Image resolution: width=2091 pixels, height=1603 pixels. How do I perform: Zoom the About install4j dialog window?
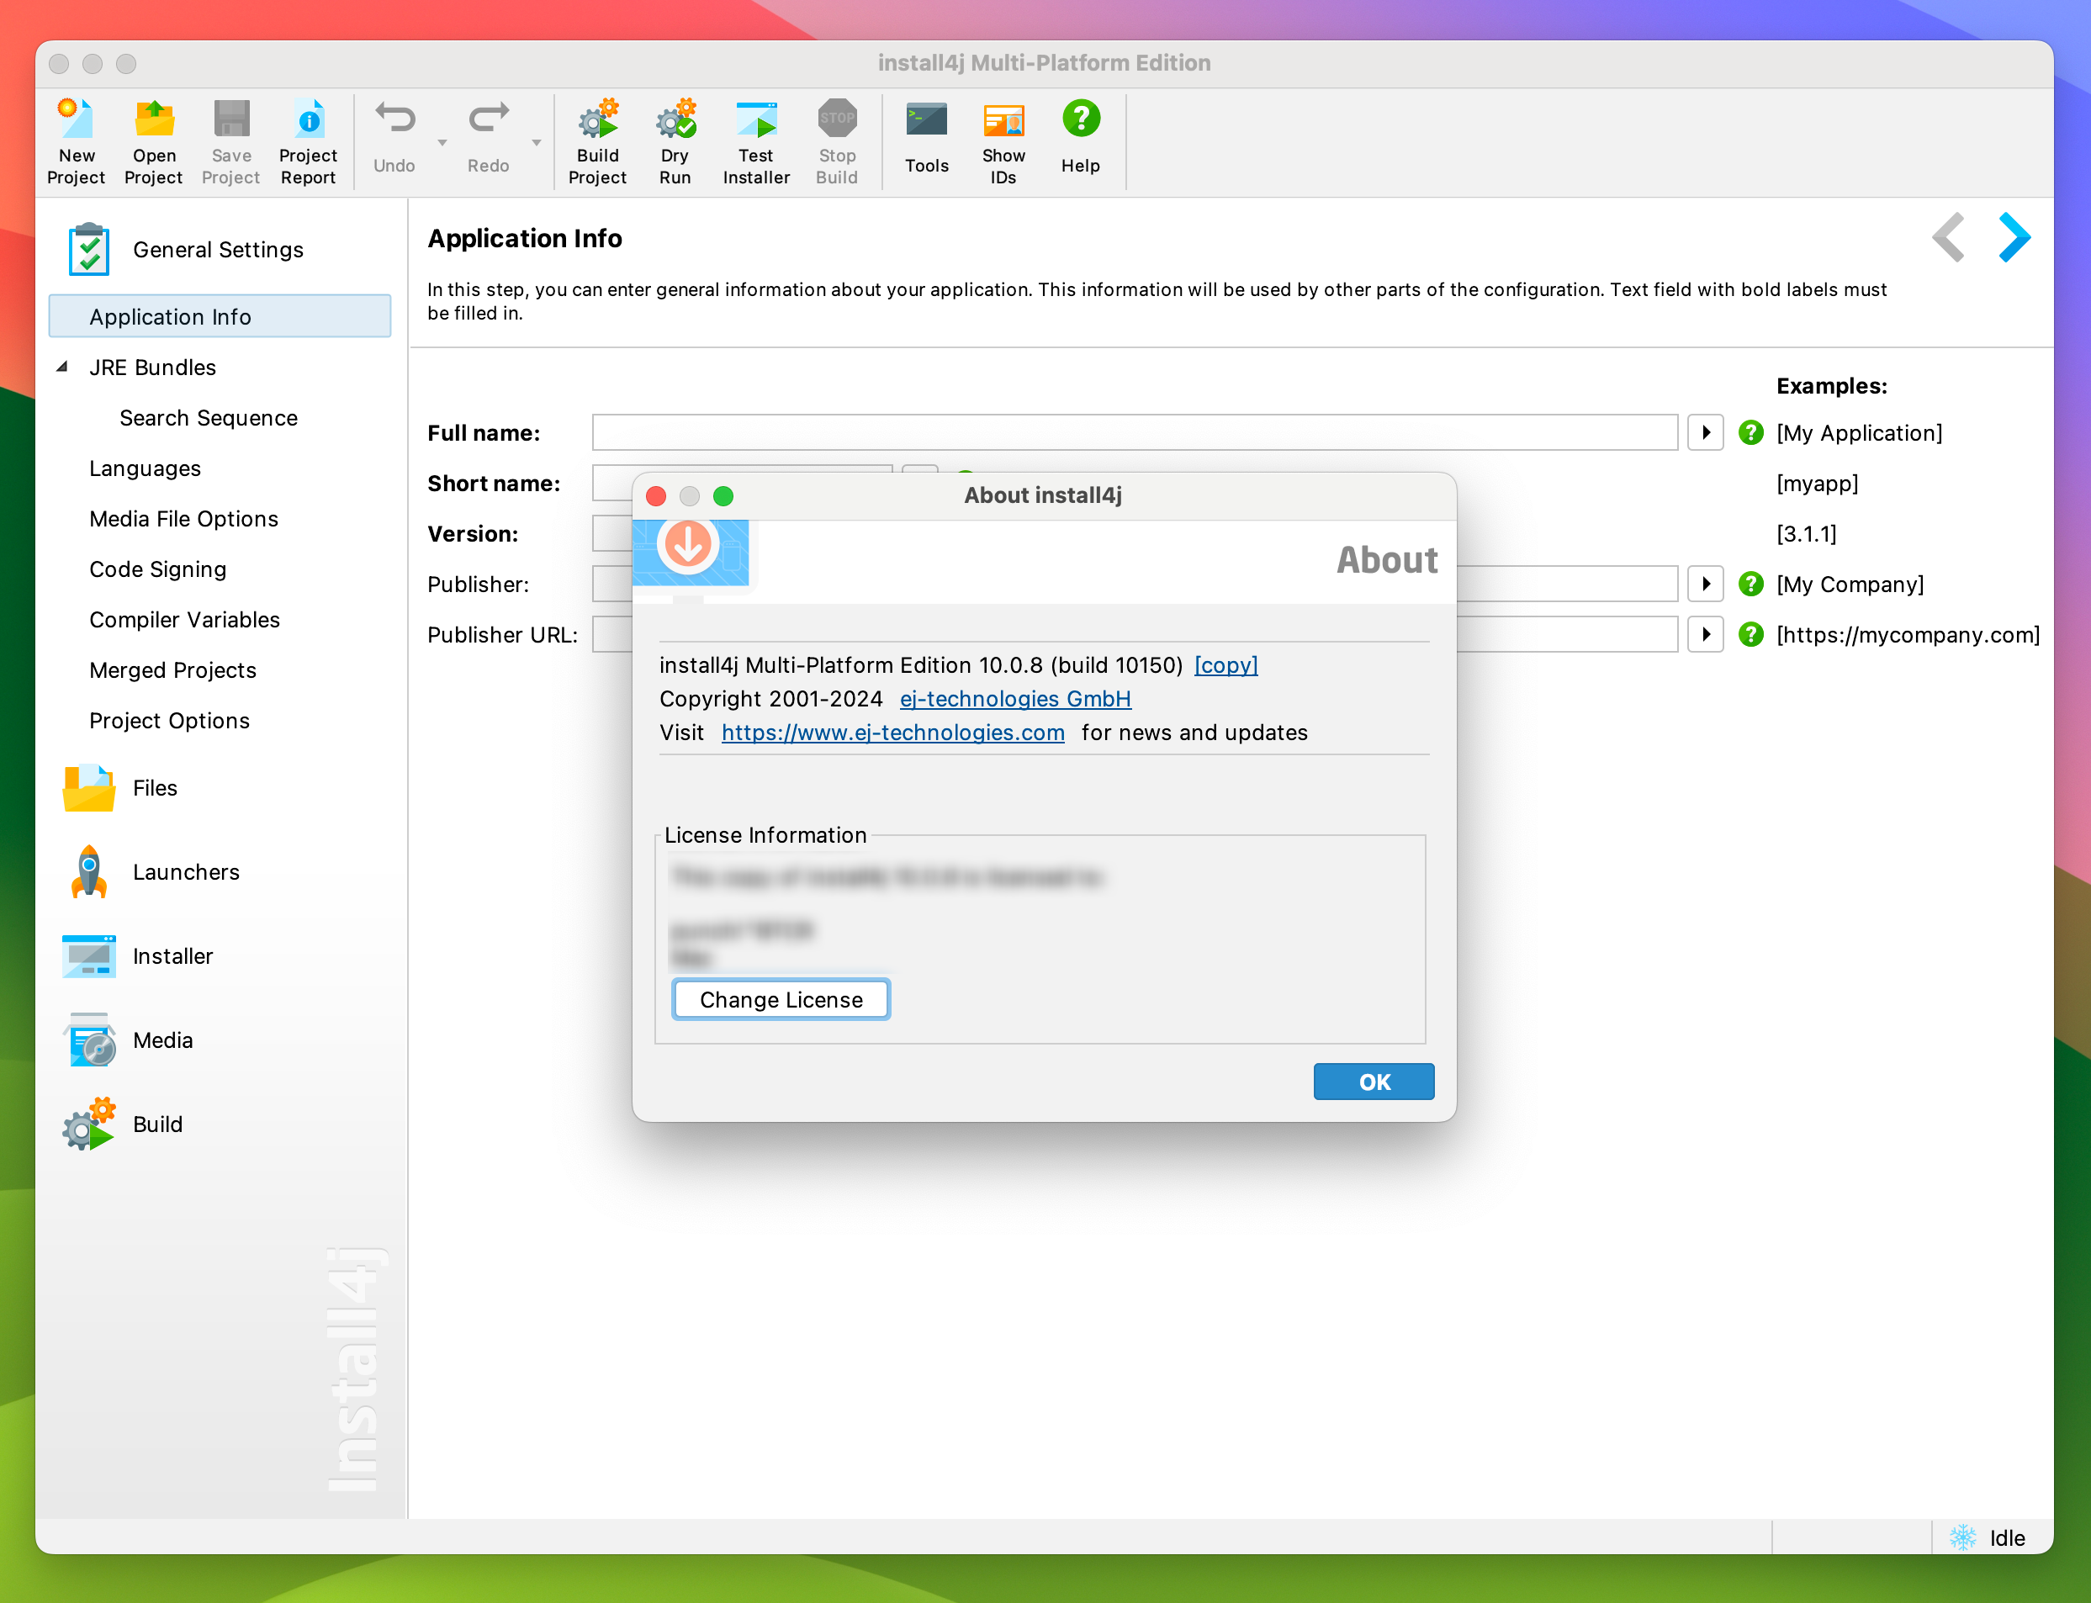point(723,496)
